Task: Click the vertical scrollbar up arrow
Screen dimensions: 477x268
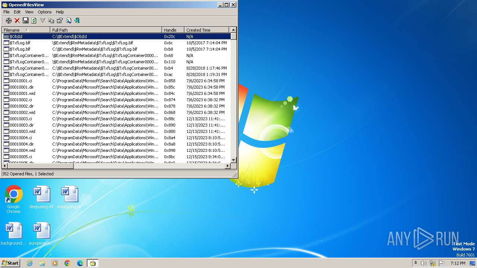Action: pos(234,30)
